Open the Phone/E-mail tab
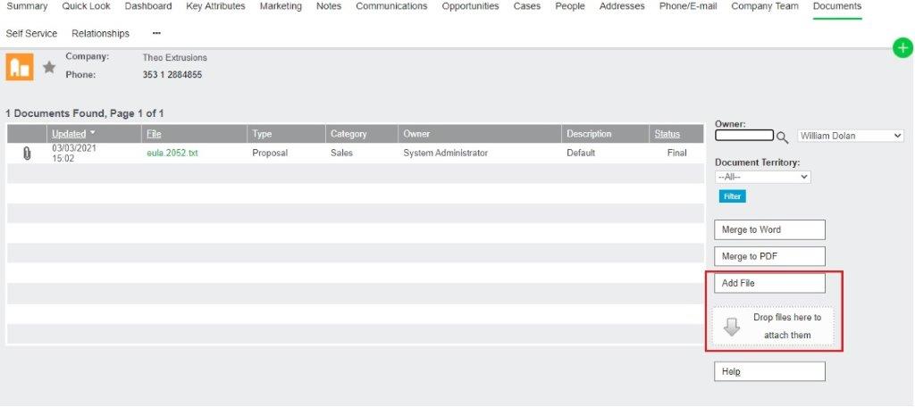The height and width of the screenshot is (407, 915). 688,6
